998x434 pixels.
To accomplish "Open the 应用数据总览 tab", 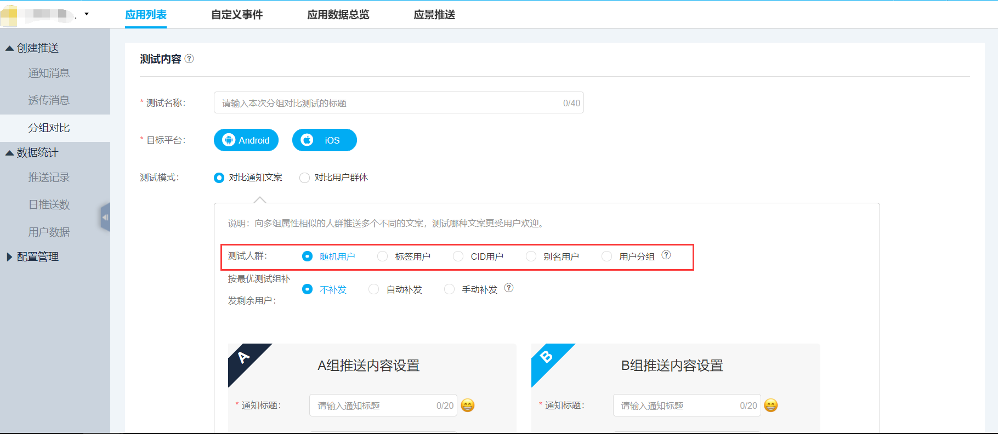I will (338, 15).
